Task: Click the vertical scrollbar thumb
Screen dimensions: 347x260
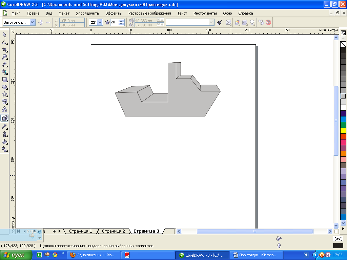Action: (x=336, y=121)
